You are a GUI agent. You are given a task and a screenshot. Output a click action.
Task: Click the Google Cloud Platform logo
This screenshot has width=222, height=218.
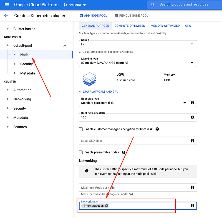[x=36, y=5]
